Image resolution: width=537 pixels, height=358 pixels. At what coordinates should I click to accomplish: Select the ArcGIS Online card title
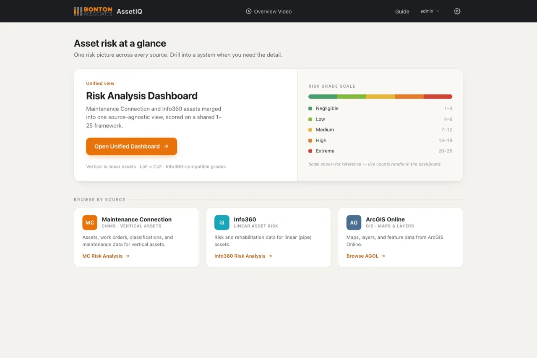385,219
